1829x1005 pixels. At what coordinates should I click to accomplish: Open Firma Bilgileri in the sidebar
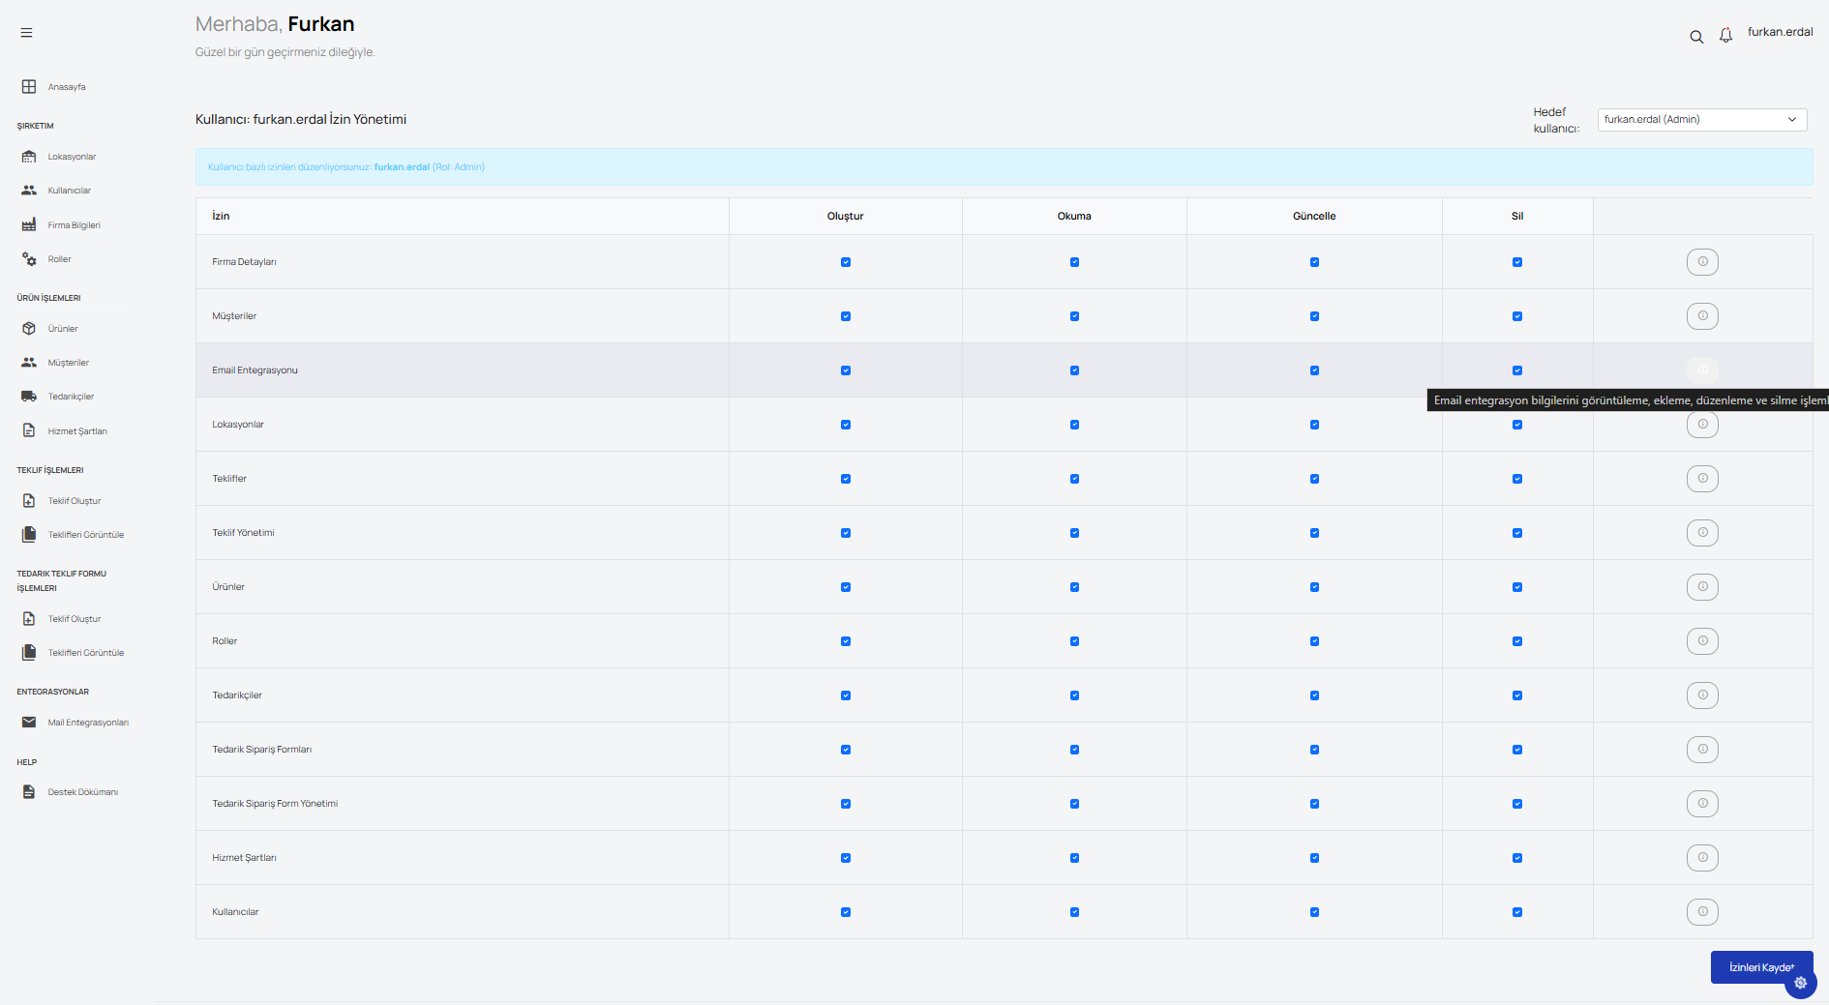tap(74, 225)
